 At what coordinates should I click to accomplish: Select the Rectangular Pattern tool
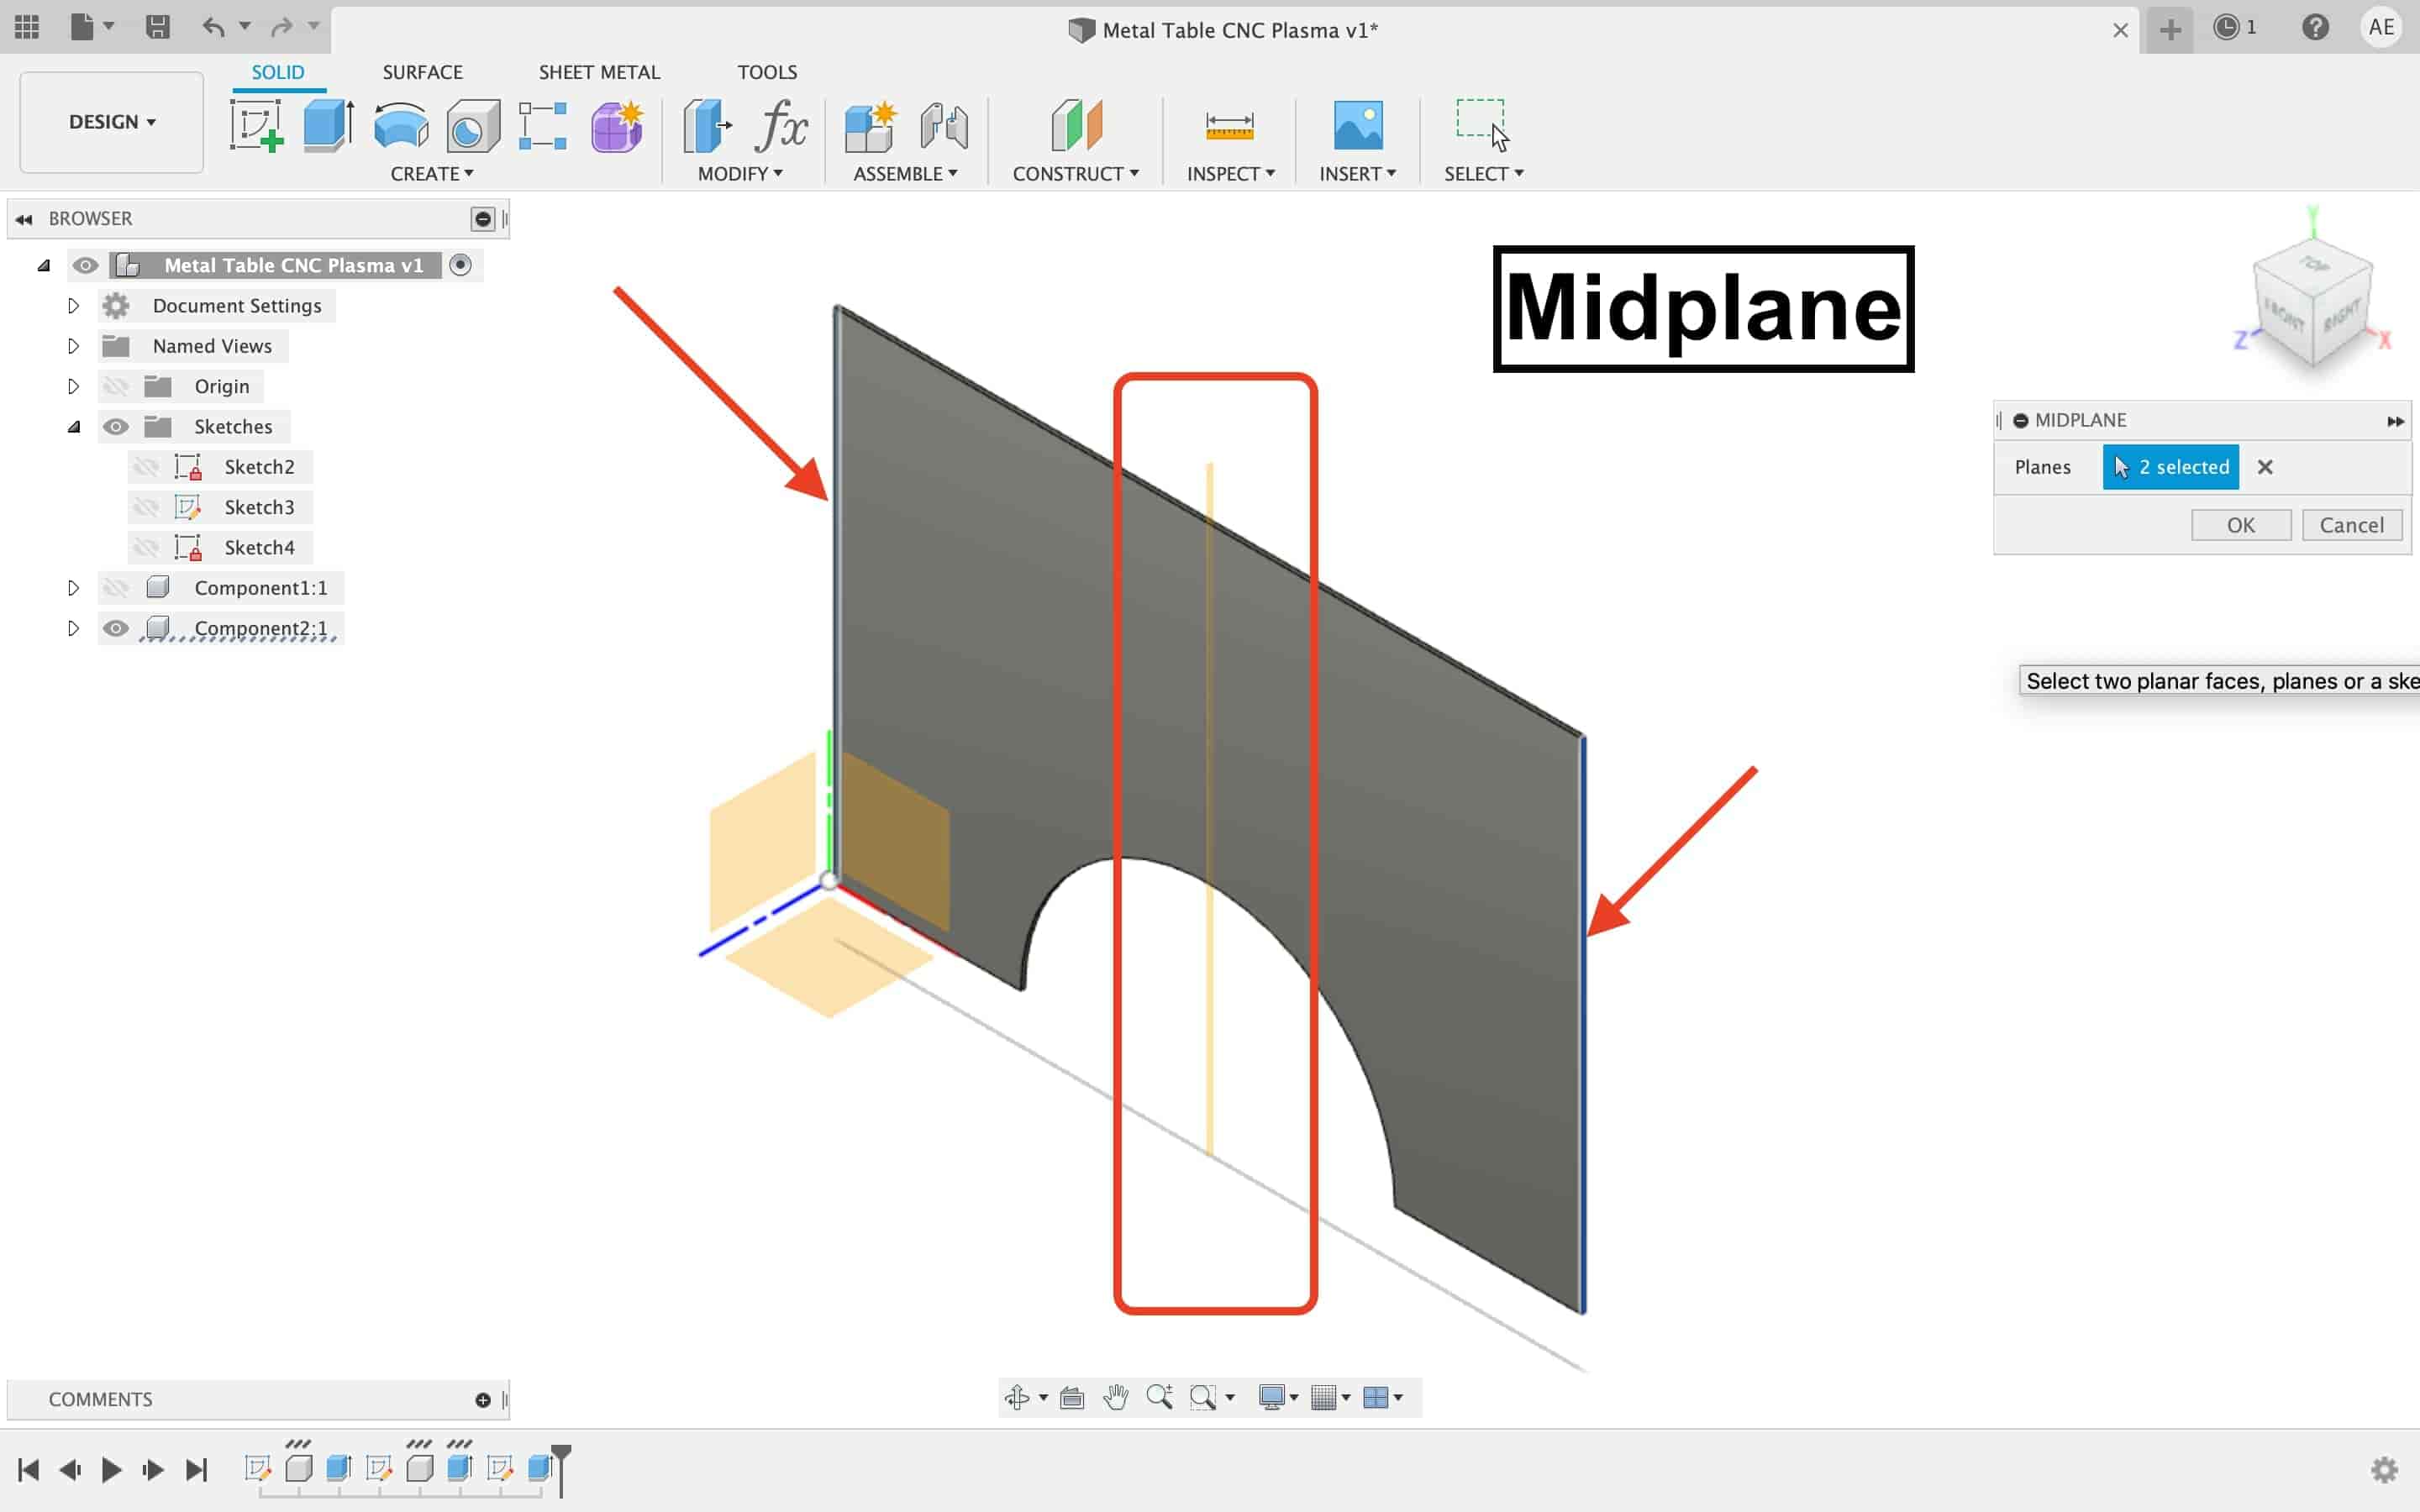pos(543,126)
